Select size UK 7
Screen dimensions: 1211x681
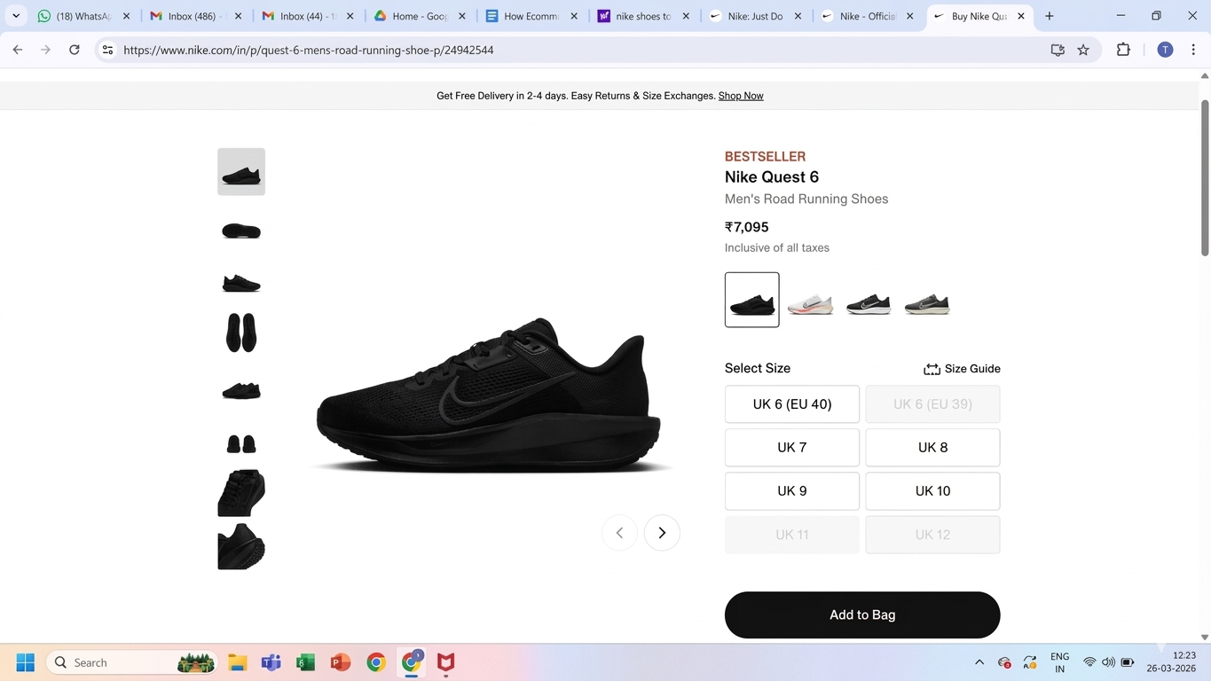point(791,448)
